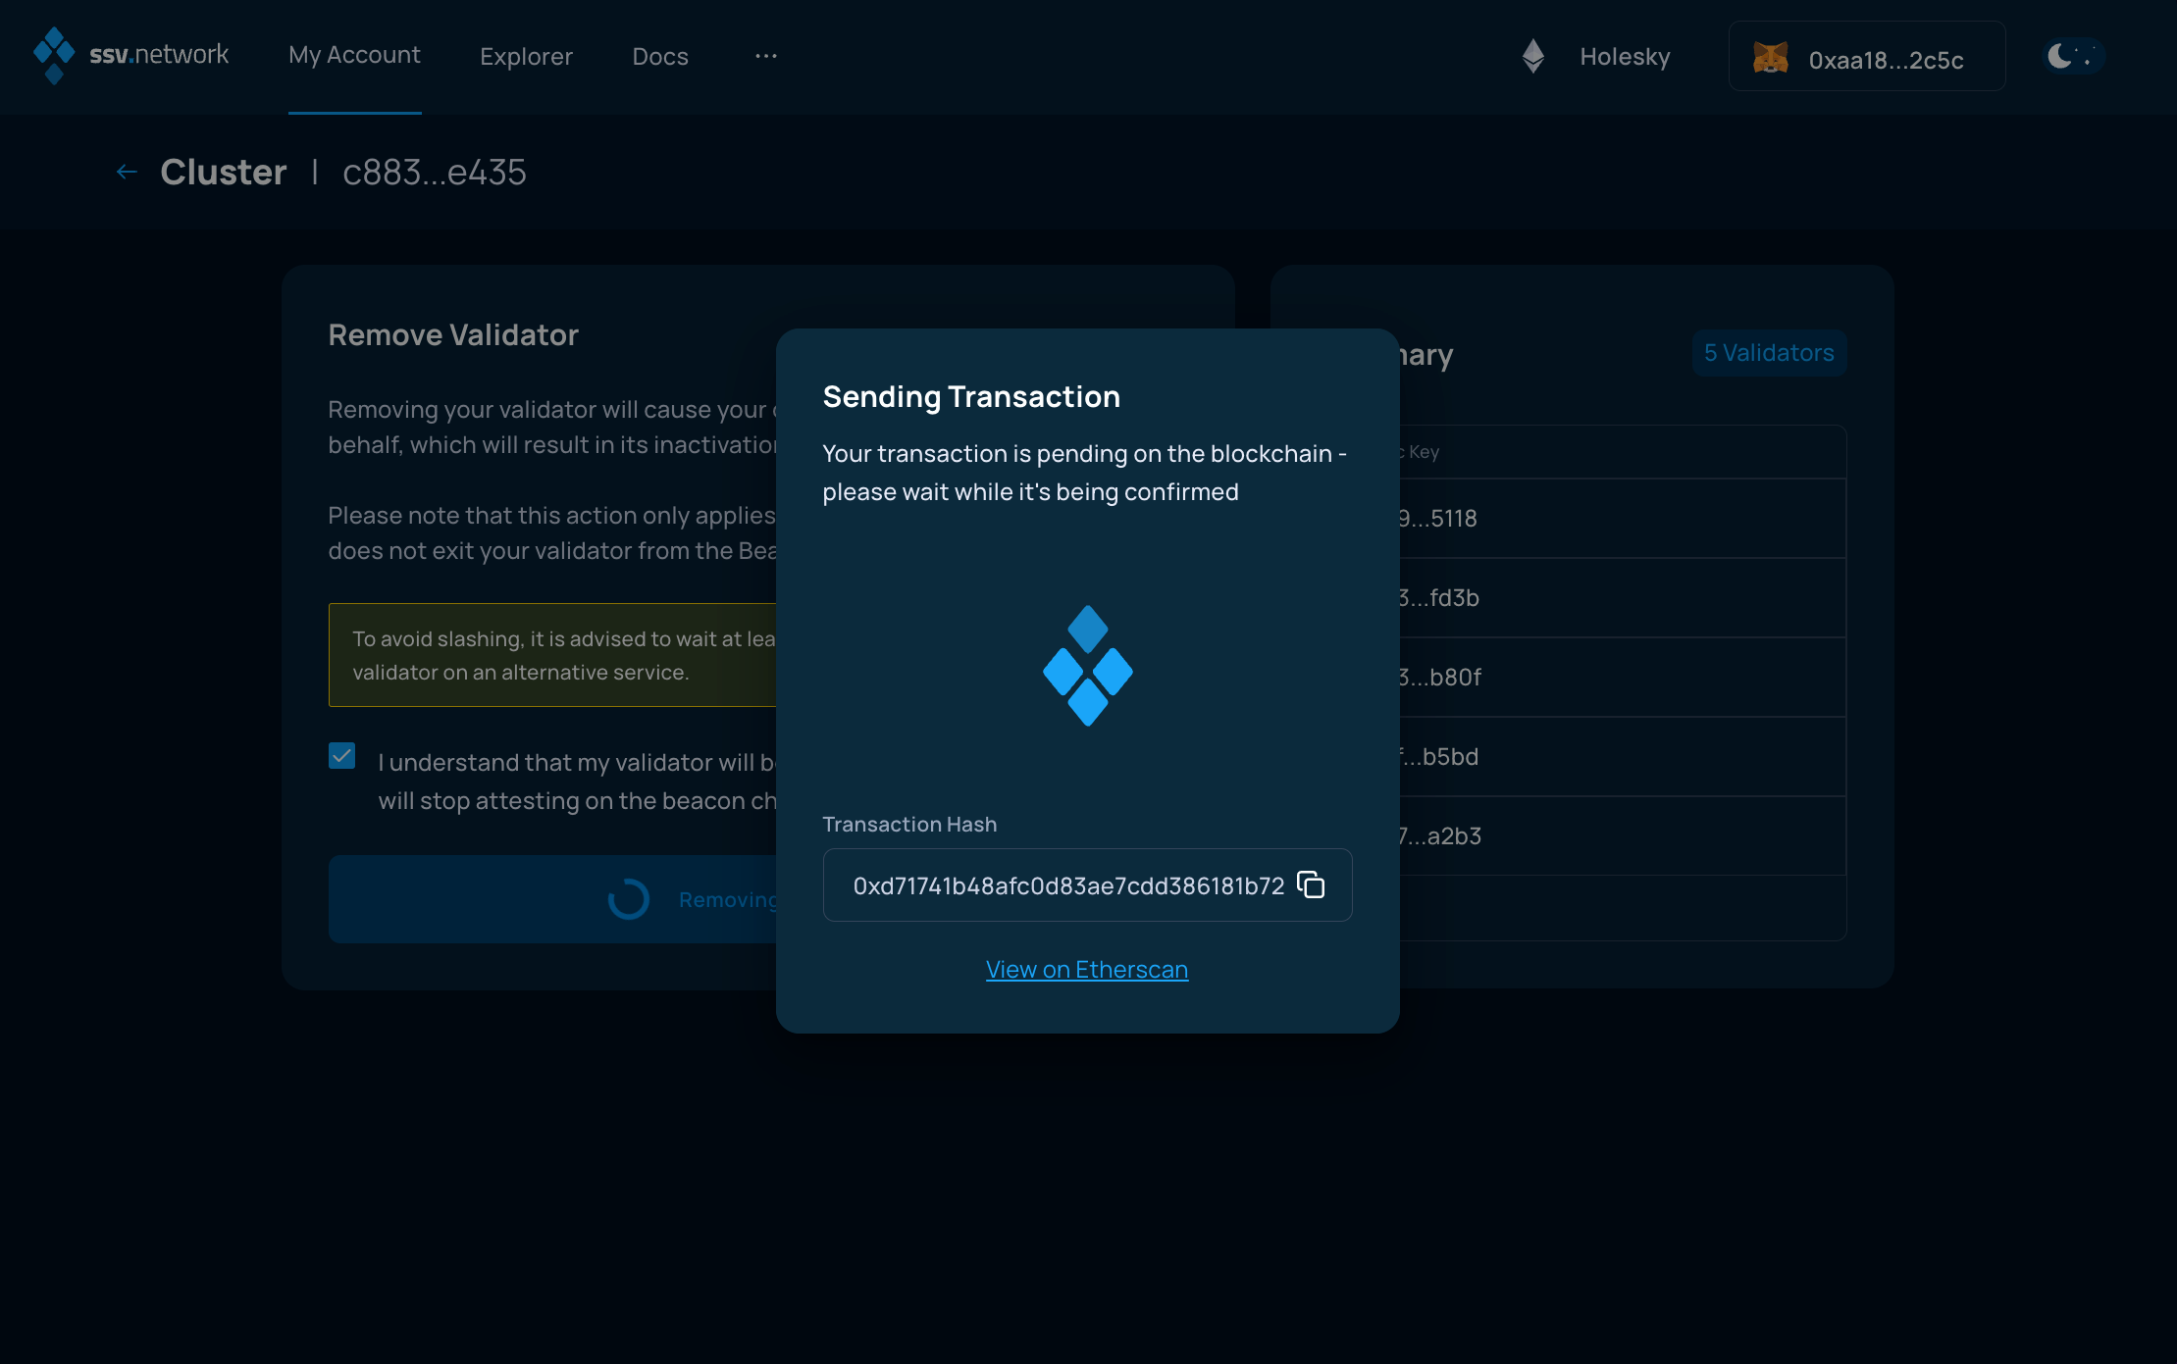Click the cluster ID c883...e435
Viewport: 2177px width, 1364px height.
pyautogui.click(x=435, y=172)
